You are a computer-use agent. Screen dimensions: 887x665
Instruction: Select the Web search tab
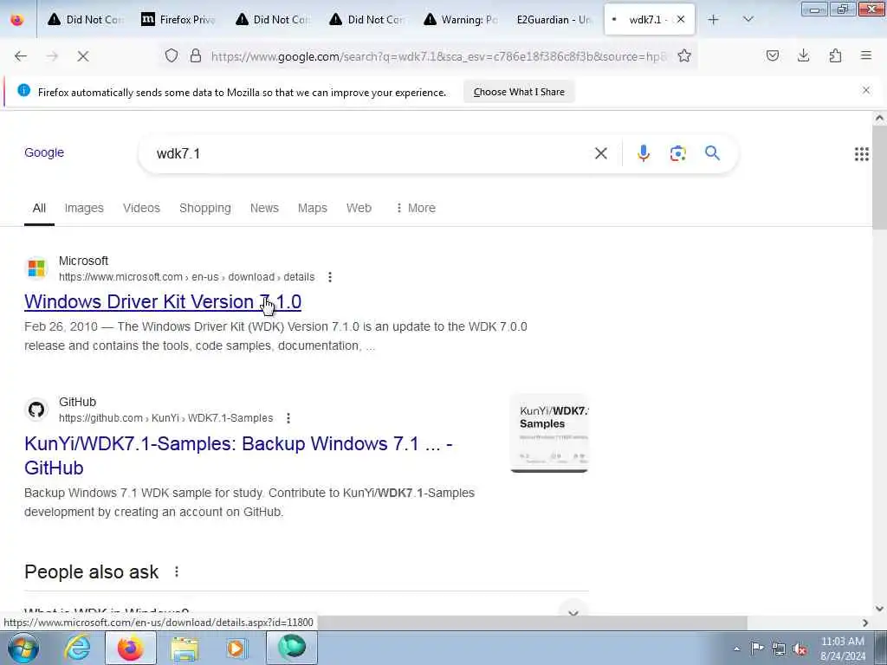[359, 208]
